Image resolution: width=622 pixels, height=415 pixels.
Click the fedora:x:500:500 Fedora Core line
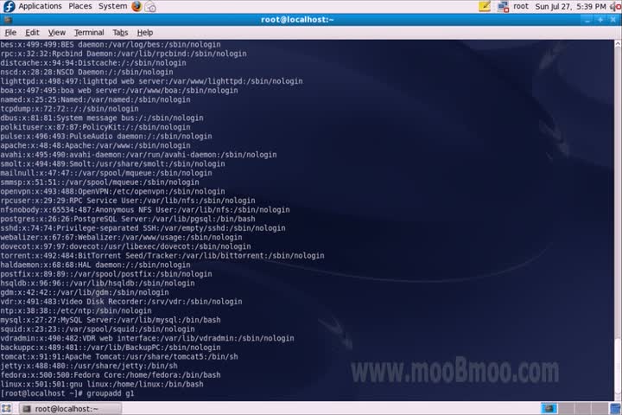111,375
